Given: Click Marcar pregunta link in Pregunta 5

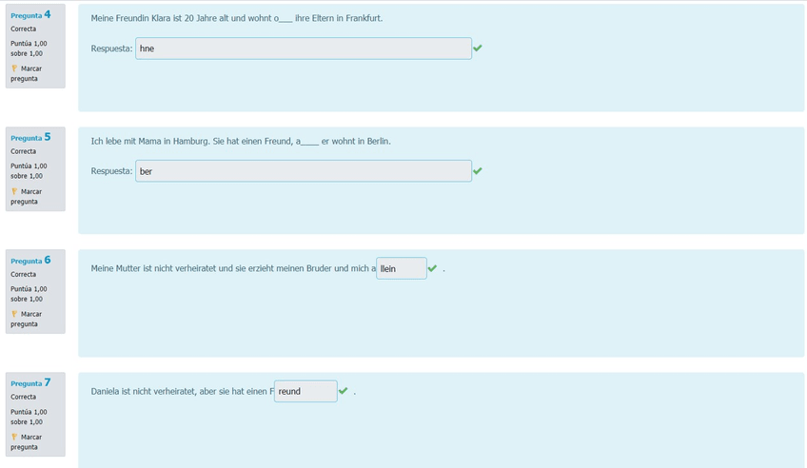Looking at the screenshot, I should coord(27,197).
